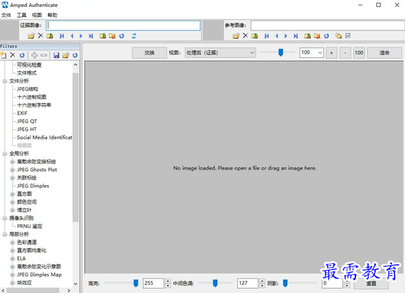The height and width of the screenshot is (293, 405).
Task: Click the 高亮 highlights slider handle
Action: pyautogui.click(x=136, y=283)
